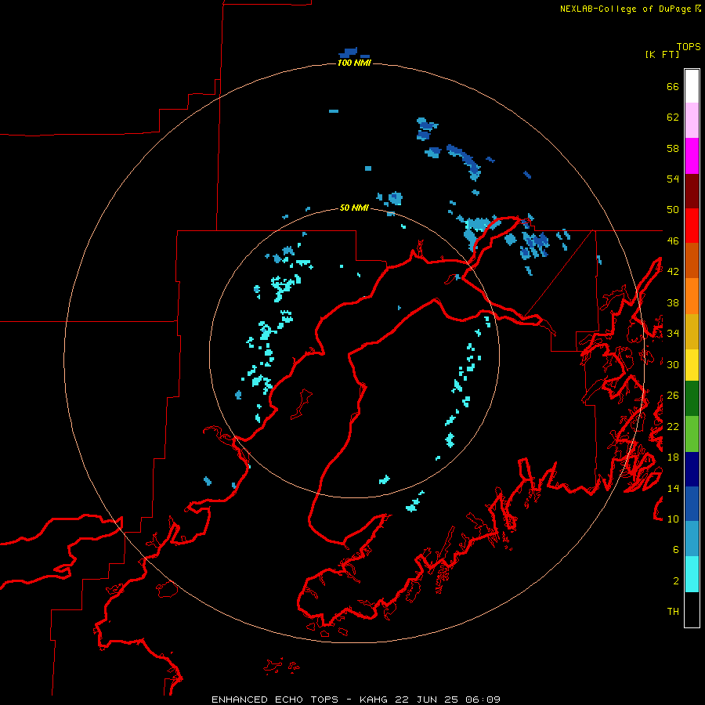Viewport: 705px width, 705px height.
Task: Click the 18 legend value
Action: 673,457
